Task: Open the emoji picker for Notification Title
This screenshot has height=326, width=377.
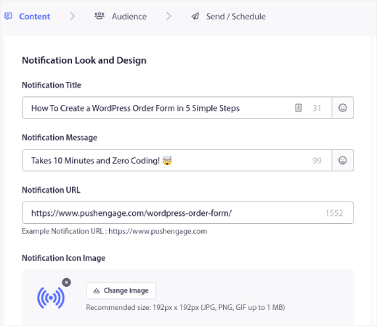Action: click(x=342, y=108)
